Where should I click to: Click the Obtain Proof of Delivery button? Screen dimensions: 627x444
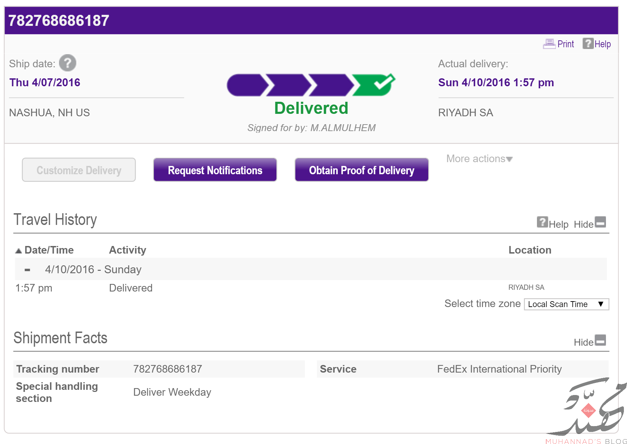pos(362,170)
